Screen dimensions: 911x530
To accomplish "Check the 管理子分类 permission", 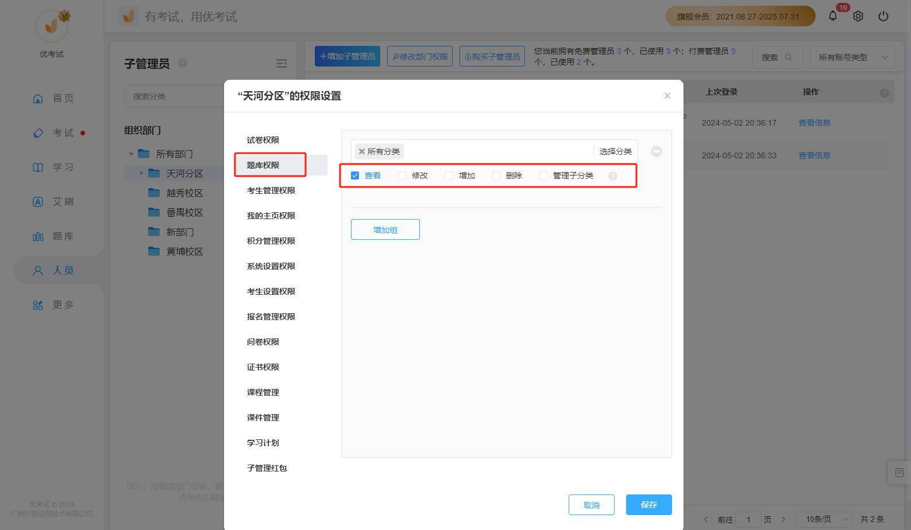I will click(x=543, y=176).
